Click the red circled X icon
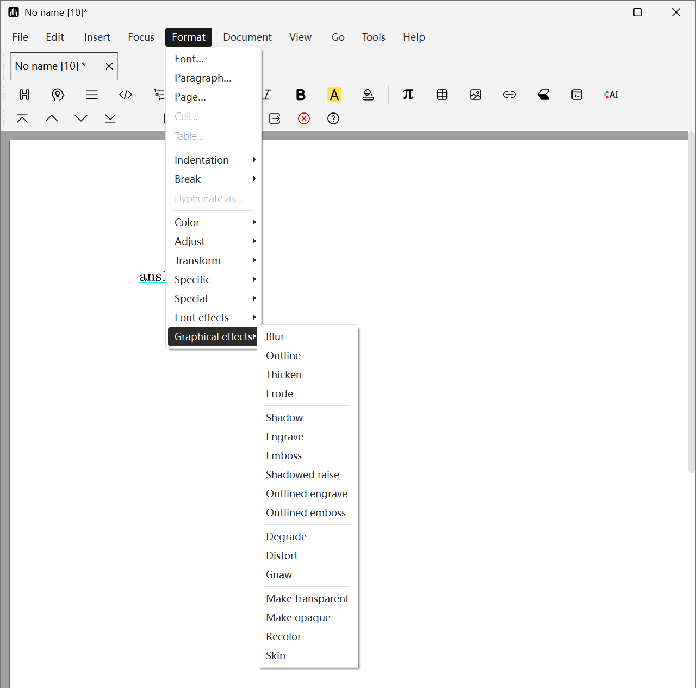The height and width of the screenshot is (688, 696). (304, 118)
